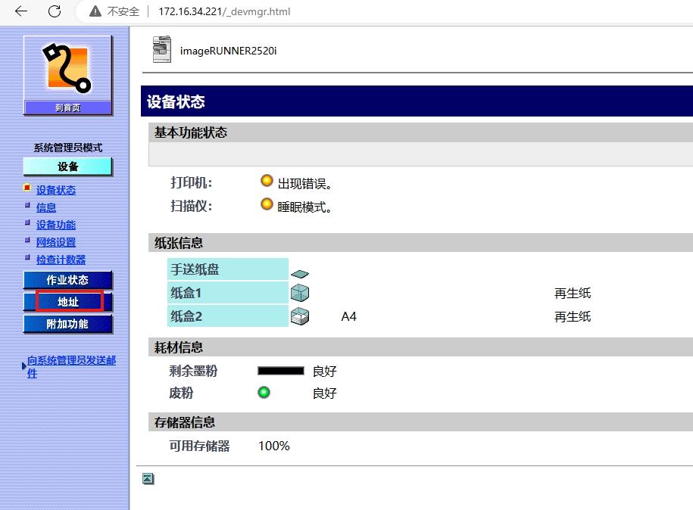
Task: Click the 系统管理员模式 label
Action: coord(68,148)
